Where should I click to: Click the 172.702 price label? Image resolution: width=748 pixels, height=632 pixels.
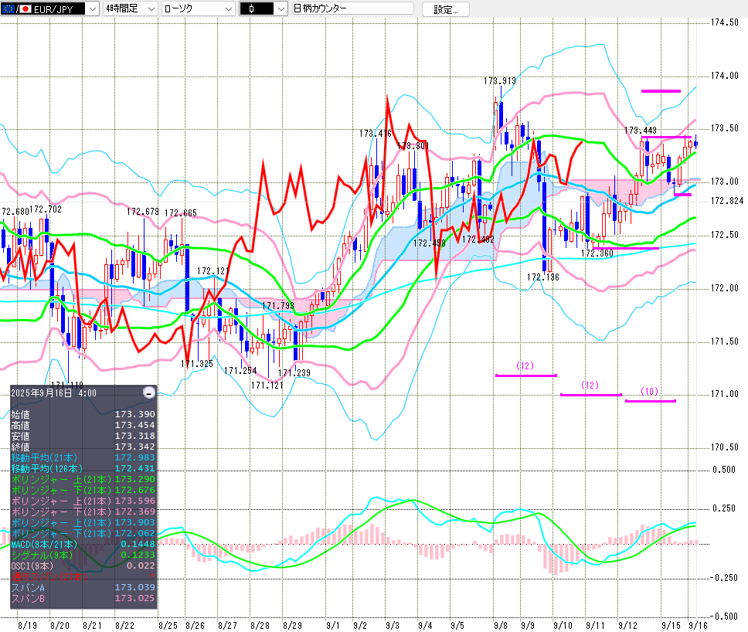[46, 209]
